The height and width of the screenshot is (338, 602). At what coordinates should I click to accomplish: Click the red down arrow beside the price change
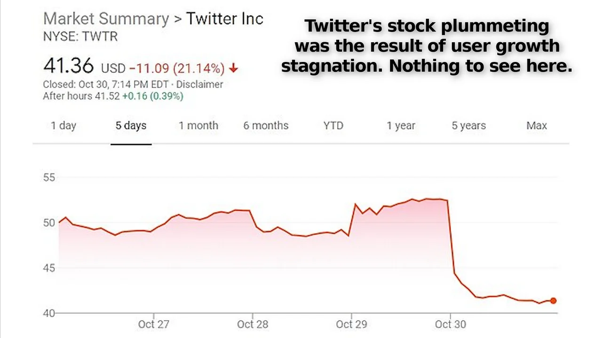click(x=234, y=69)
